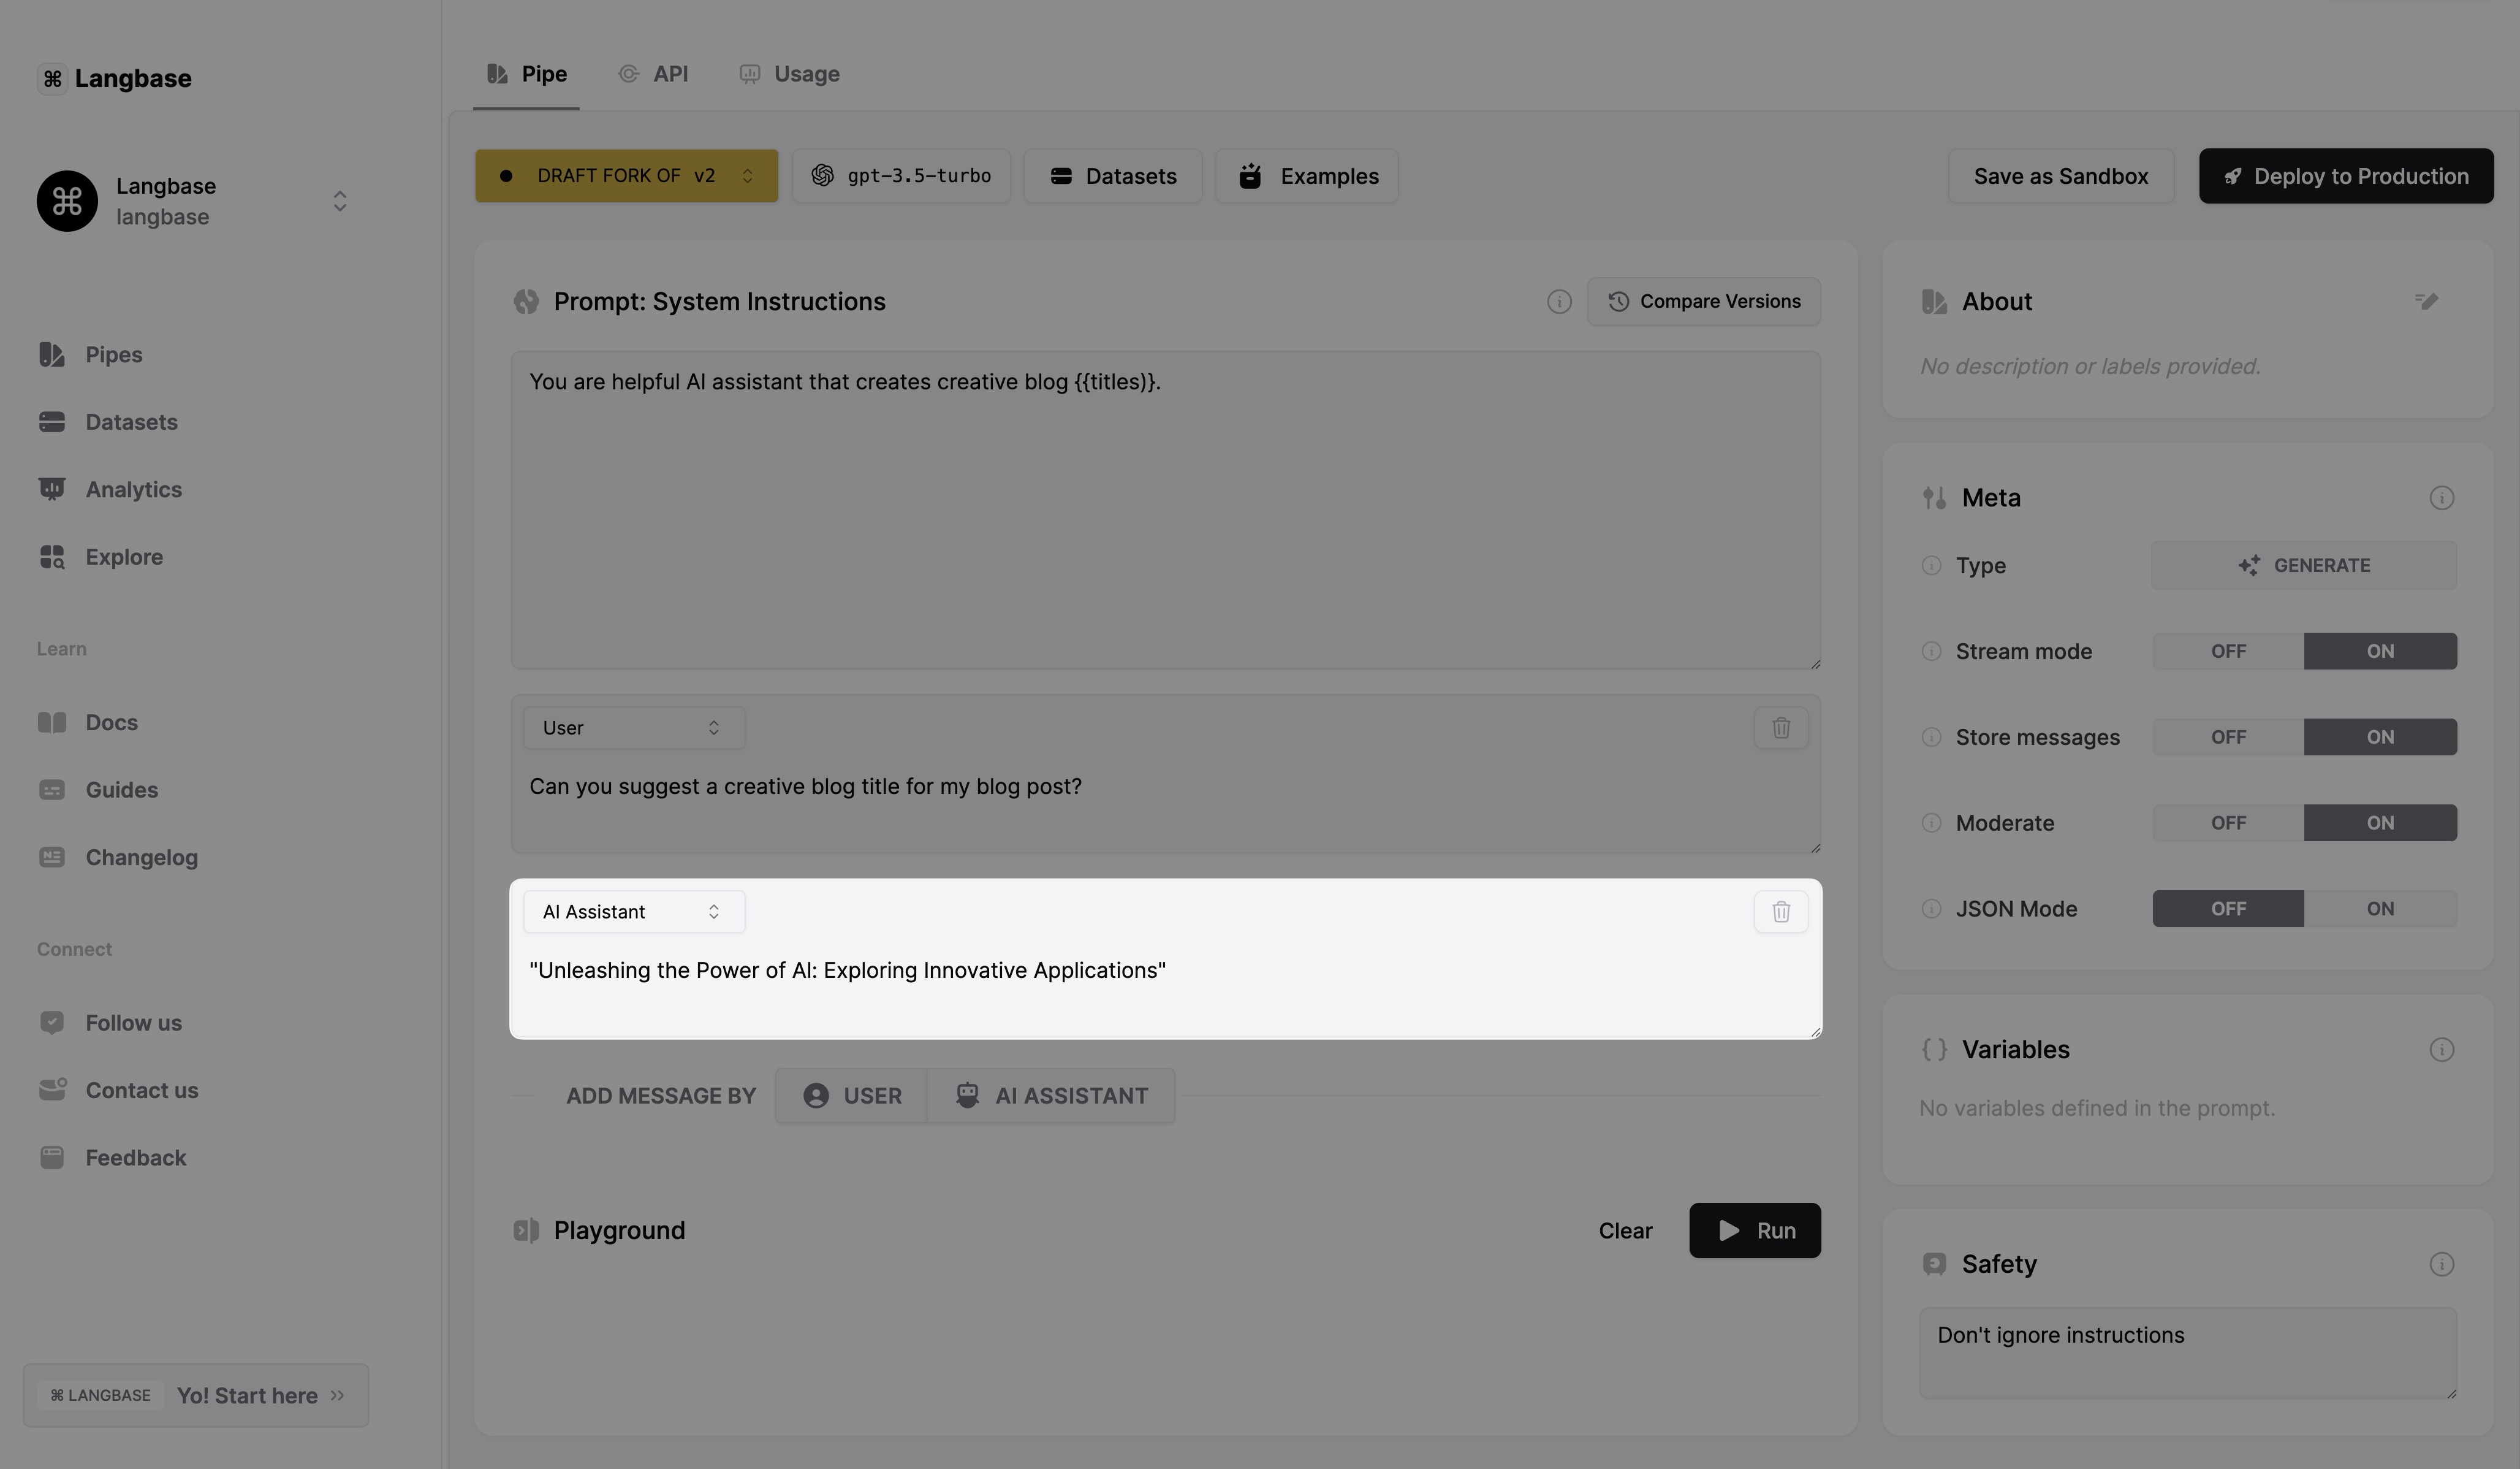The image size is (2520, 1469).
Task: Expand the Draft Fork of v2 version selector
Action: 626,176
